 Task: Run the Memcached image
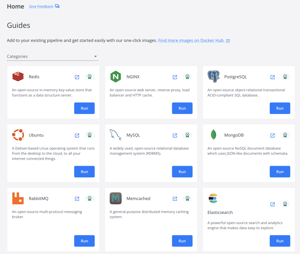coord(182,241)
